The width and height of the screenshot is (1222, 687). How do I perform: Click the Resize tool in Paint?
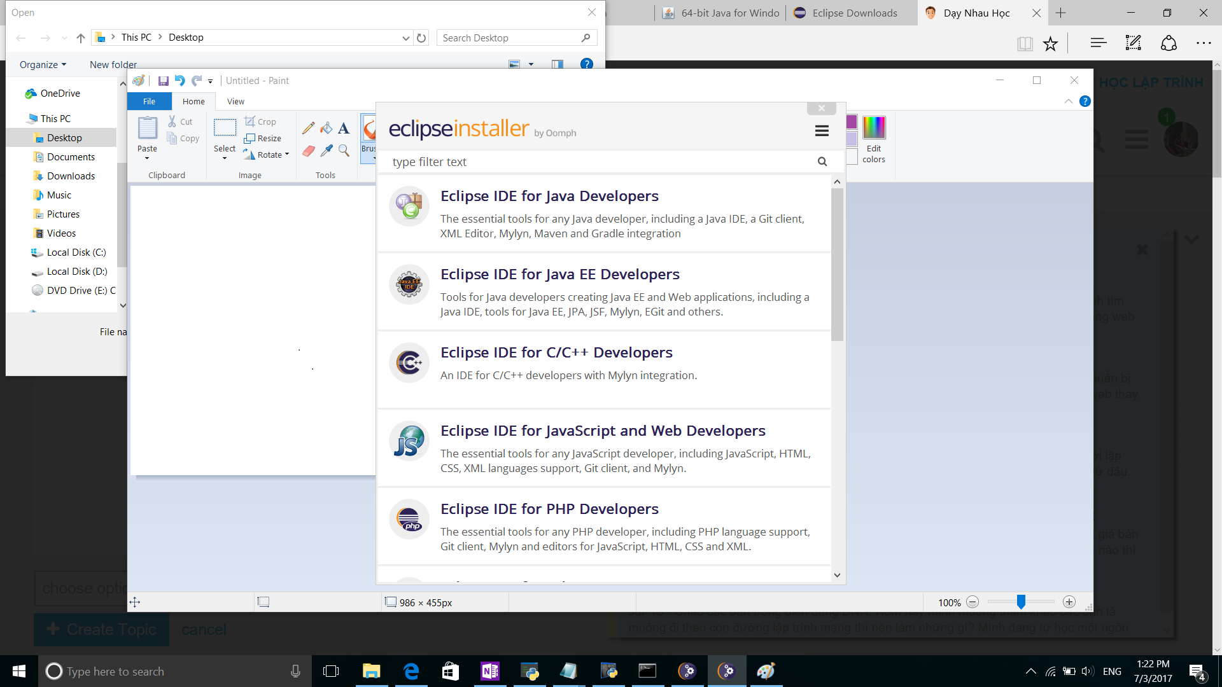pos(263,138)
